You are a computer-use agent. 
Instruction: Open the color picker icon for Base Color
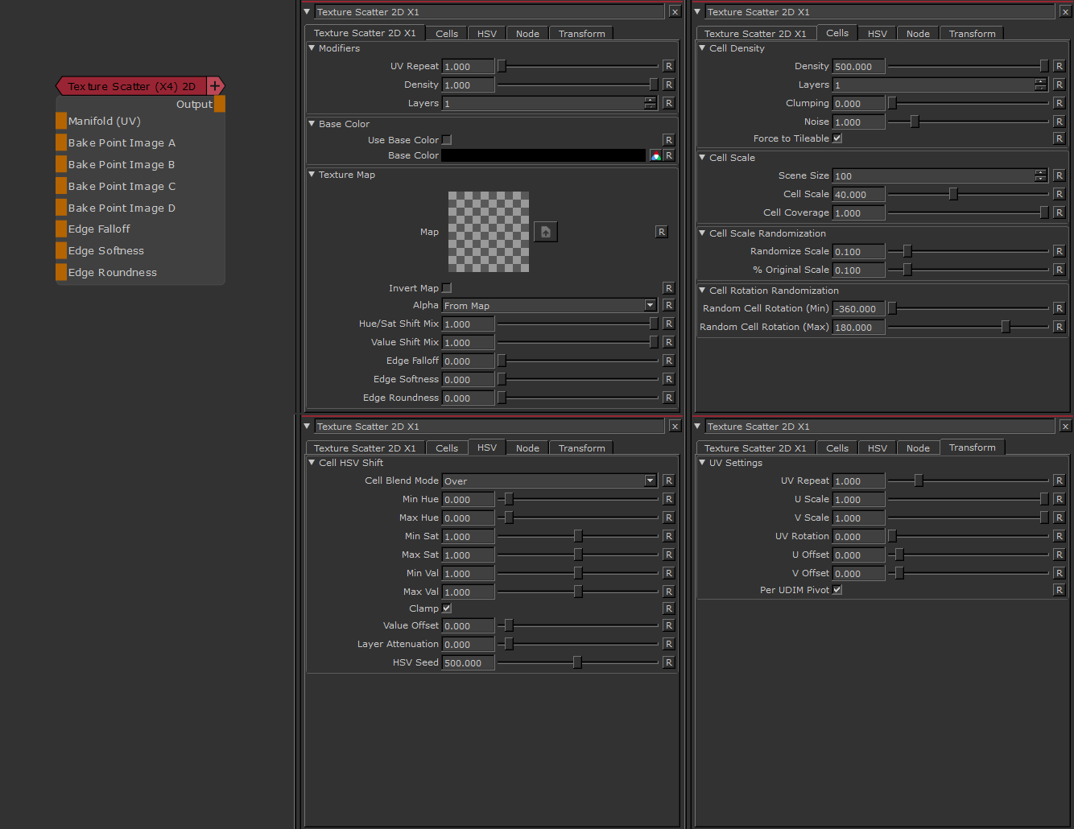655,155
